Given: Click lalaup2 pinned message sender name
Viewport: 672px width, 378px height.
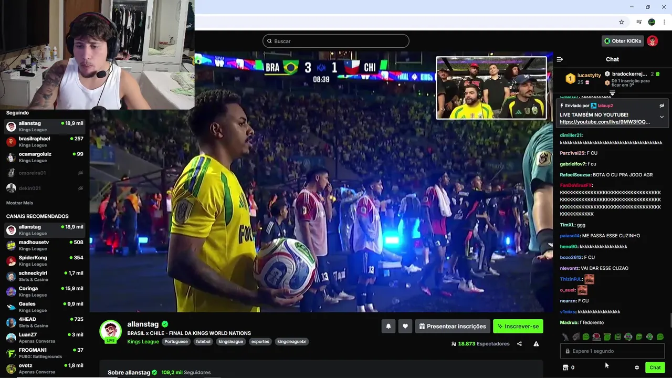Looking at the screenshot, I should tap(605, 106).
